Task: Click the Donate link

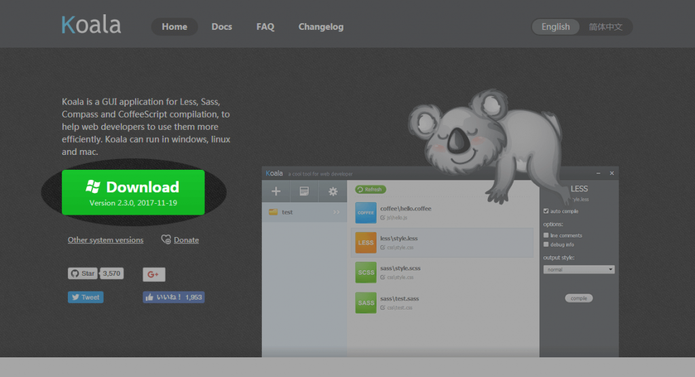Action: click(186, 240)
